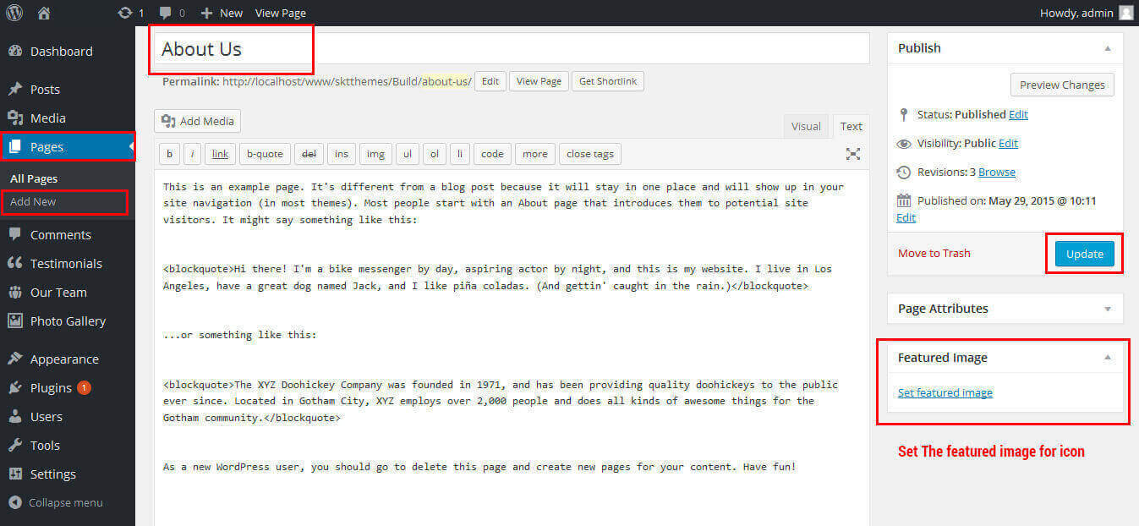Select Add New under Pages
This screenshot has width=1139, height=526.
[x=33, y=202]
